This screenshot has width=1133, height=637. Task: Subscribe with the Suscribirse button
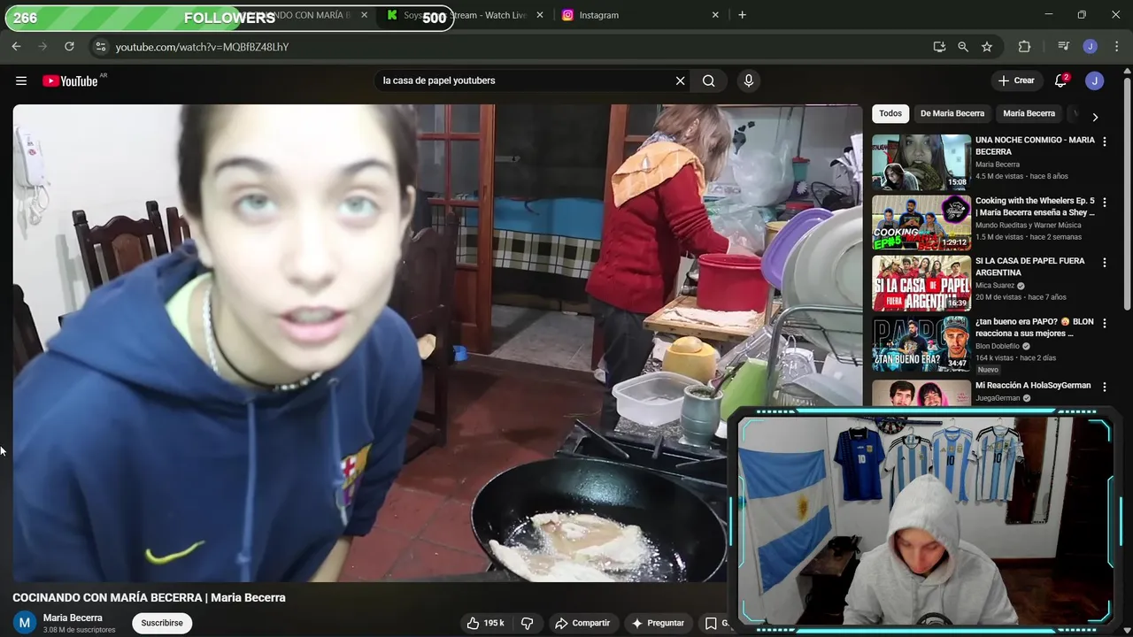point(162,623)
